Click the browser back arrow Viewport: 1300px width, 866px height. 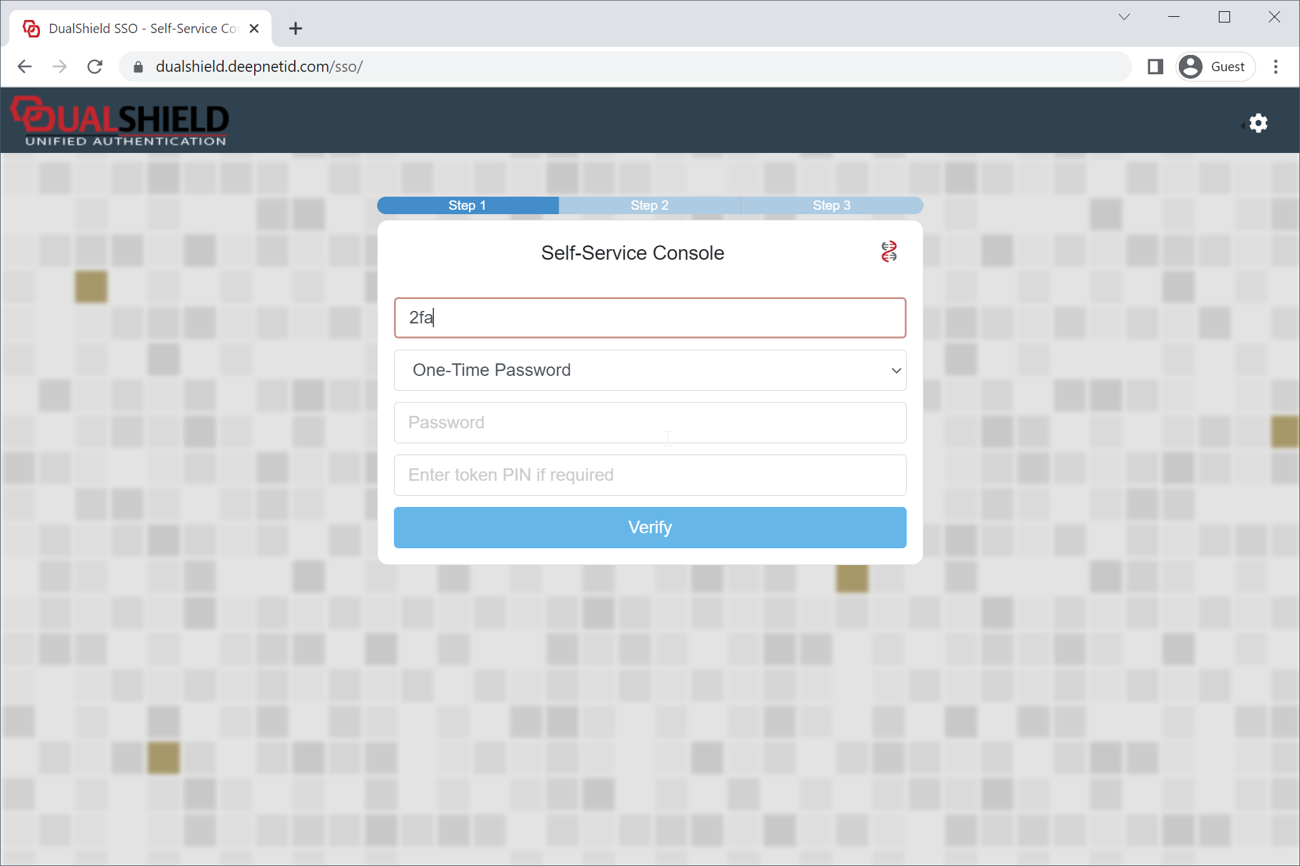pyautogui.click(x=25, y=67)
